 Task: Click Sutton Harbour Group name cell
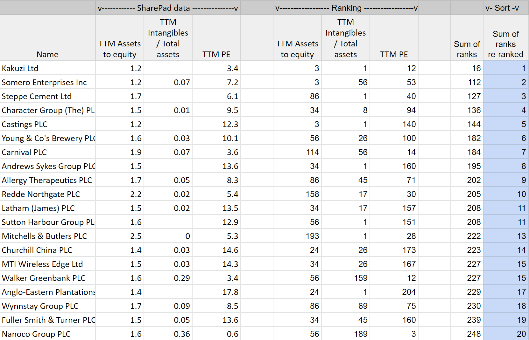coord(48,222)
